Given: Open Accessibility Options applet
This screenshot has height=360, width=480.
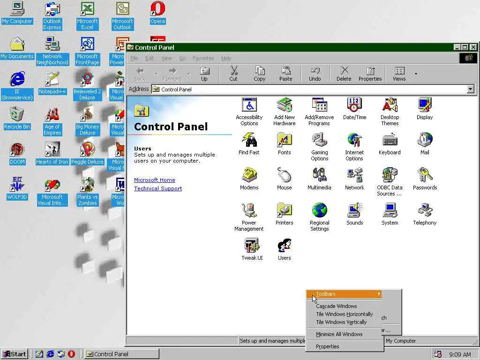Looking at the screenshot, I should click(249, 112).
